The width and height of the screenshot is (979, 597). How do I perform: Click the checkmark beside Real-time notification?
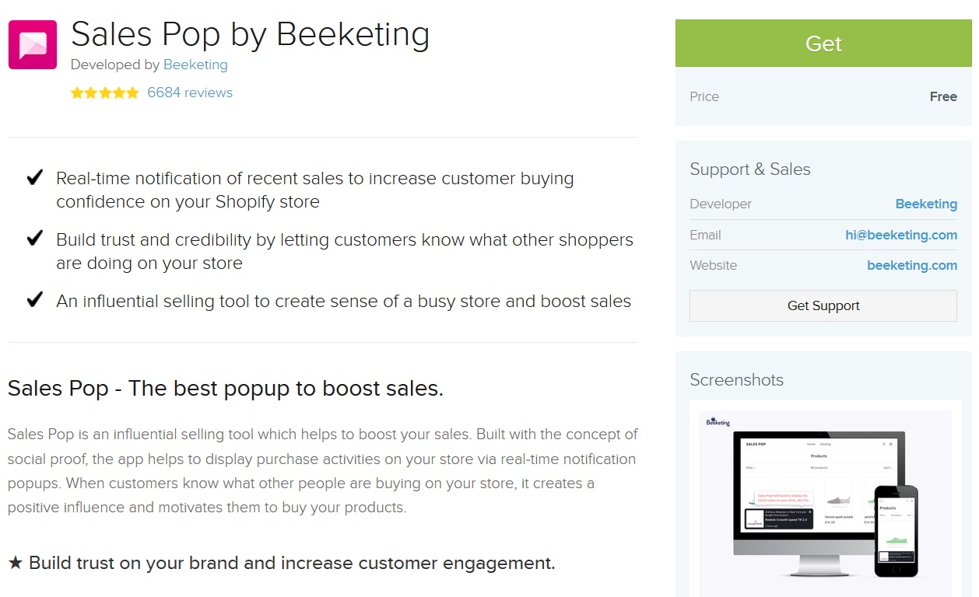click(34, 178)
